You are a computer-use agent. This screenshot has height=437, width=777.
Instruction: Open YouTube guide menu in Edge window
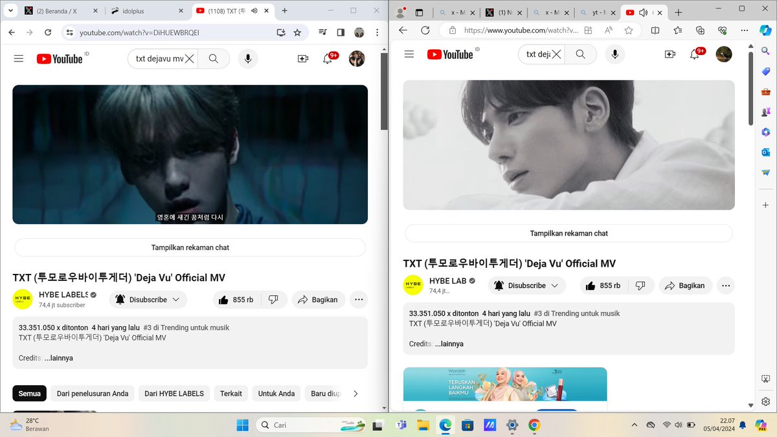409,54
